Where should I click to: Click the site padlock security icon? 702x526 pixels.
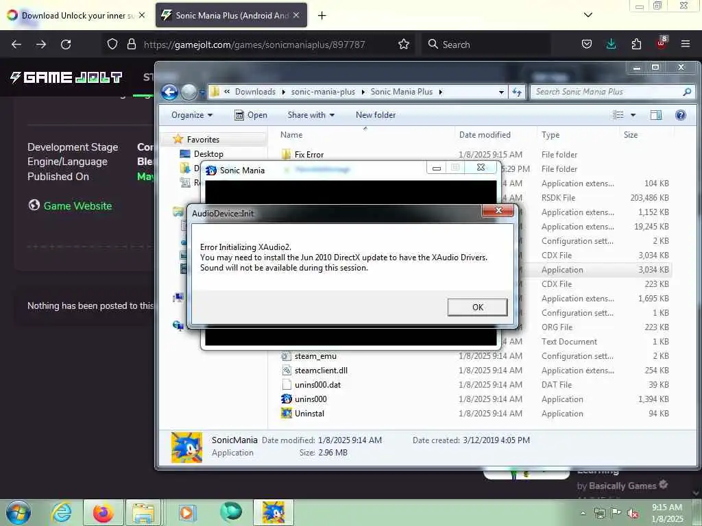(131, 45)
